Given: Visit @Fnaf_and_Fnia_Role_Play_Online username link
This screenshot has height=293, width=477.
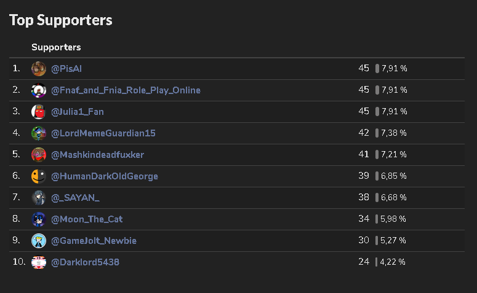Looking at the screenshot, I should coord(126,90).
